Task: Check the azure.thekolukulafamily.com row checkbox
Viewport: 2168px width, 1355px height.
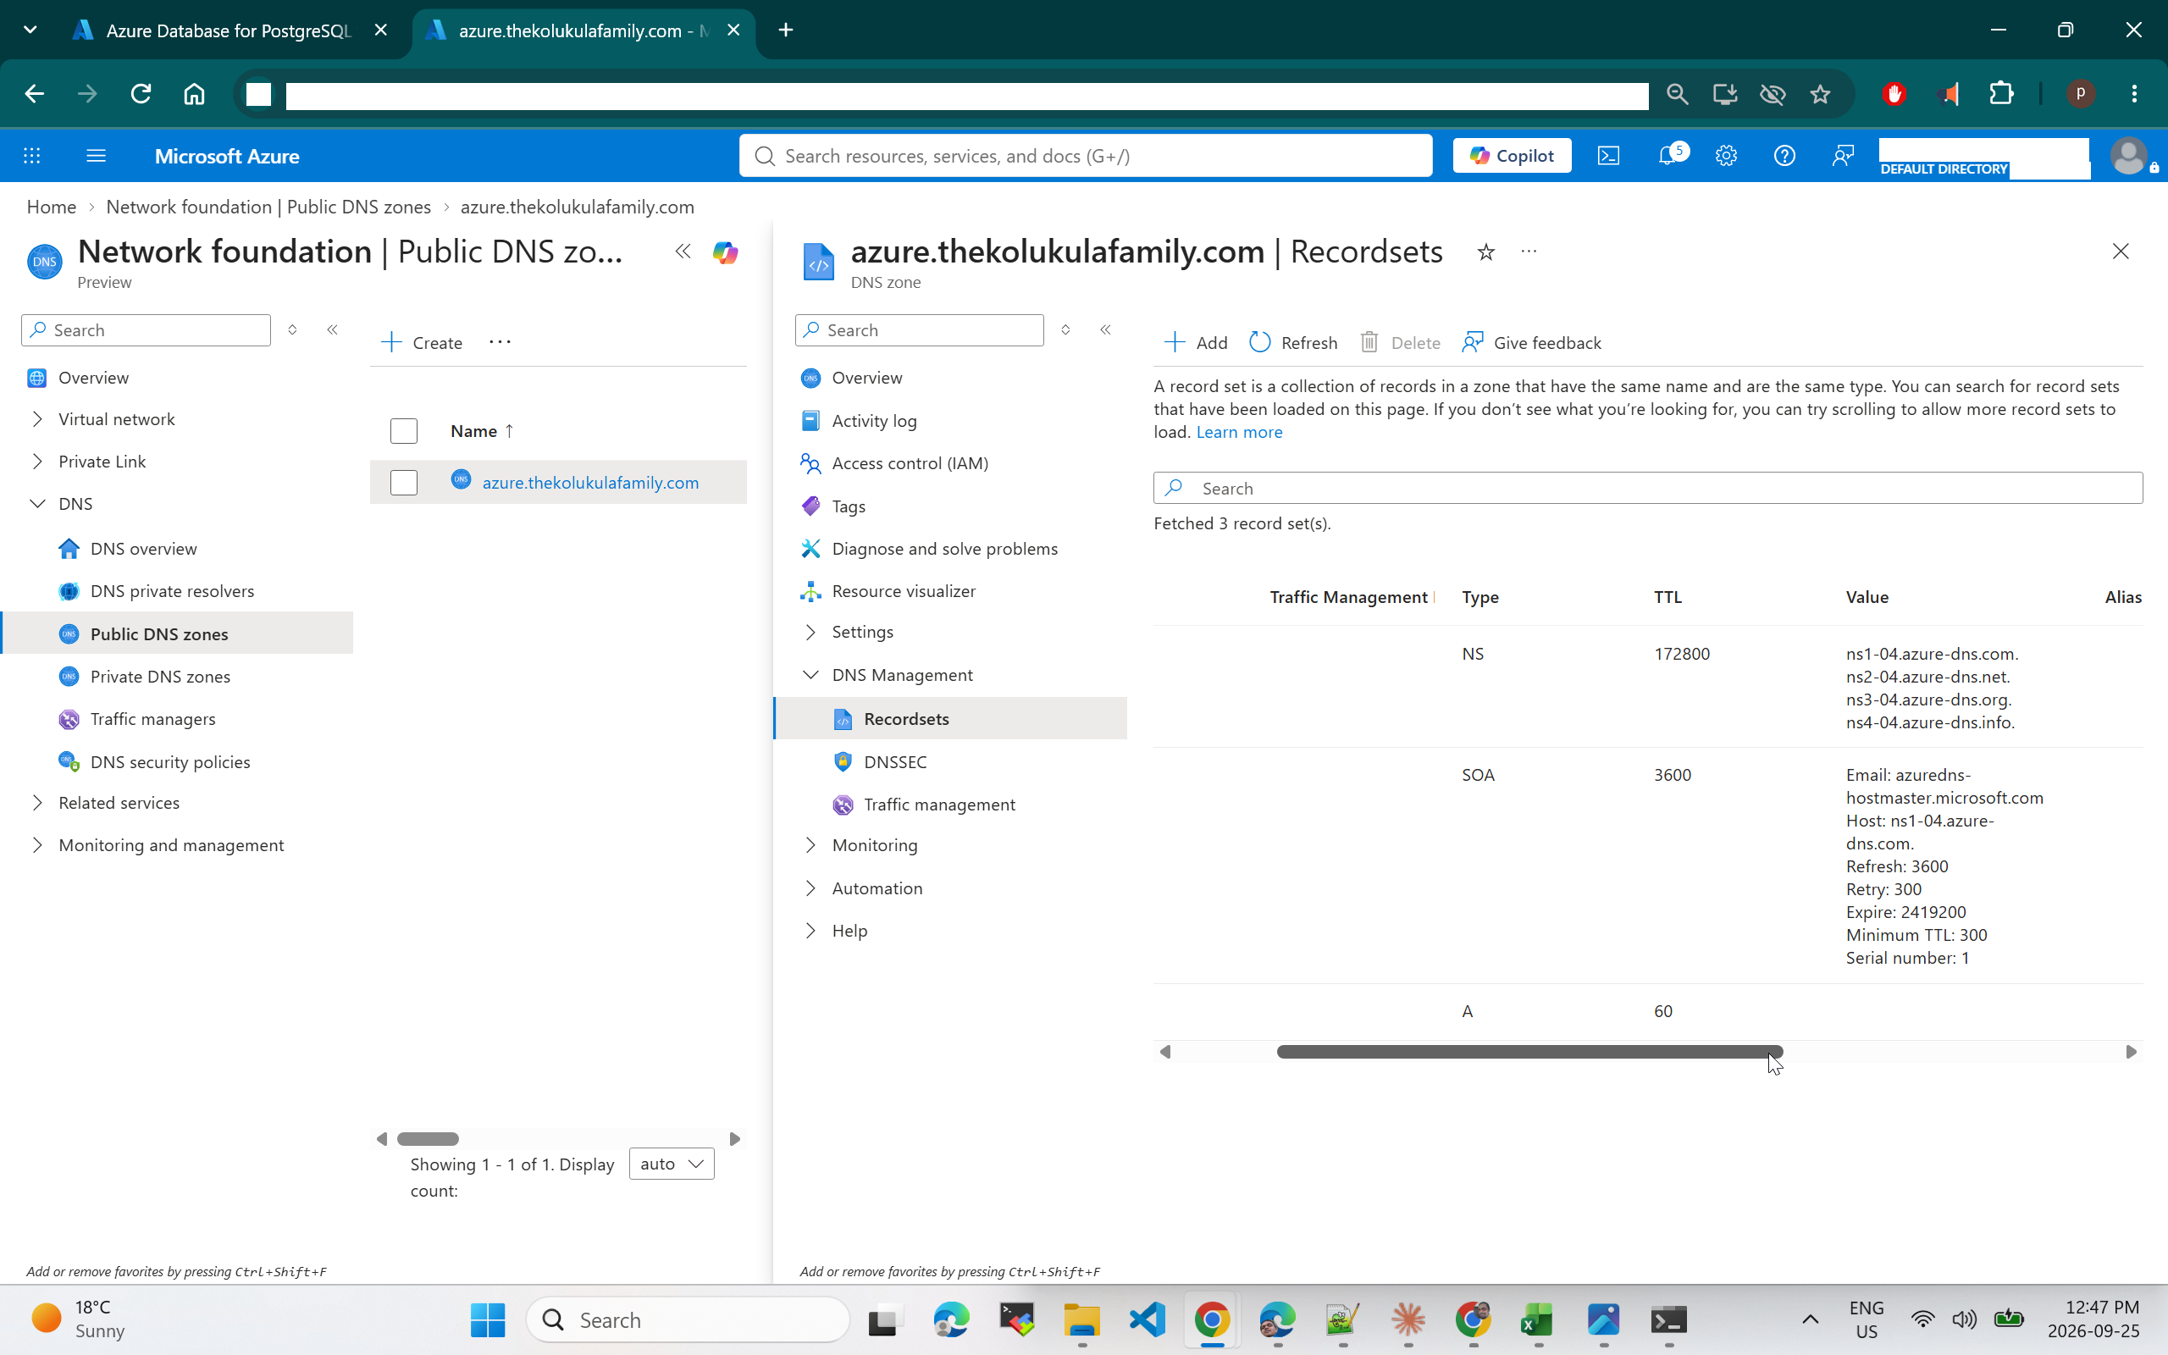Action: (x=404, y=482)
